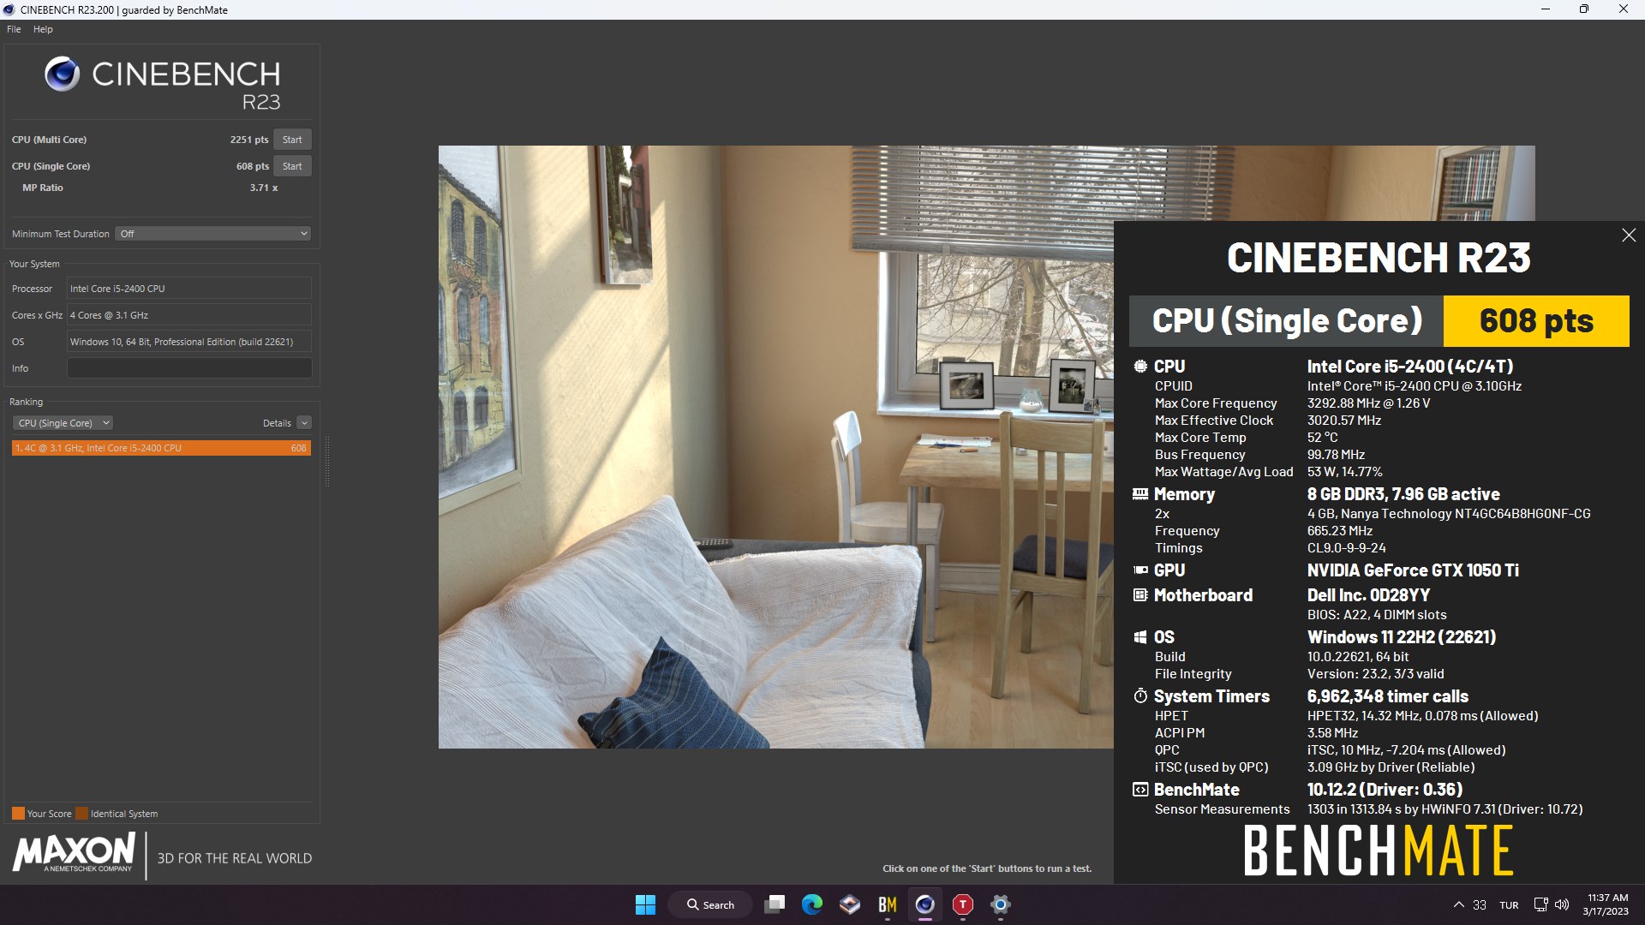Click the Maxon logo

click(x=74, y=854)
